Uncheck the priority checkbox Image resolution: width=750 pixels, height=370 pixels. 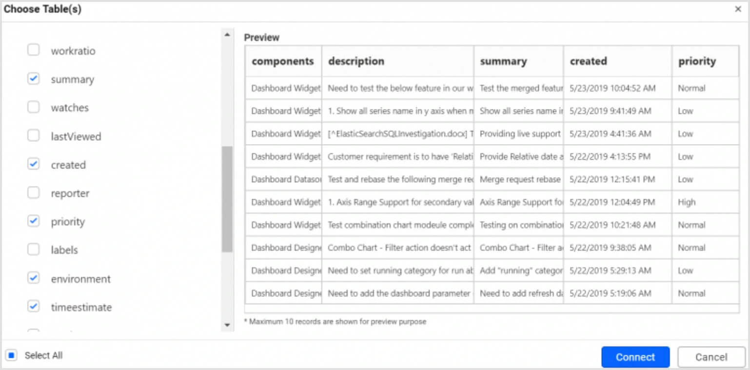point(33,221)
